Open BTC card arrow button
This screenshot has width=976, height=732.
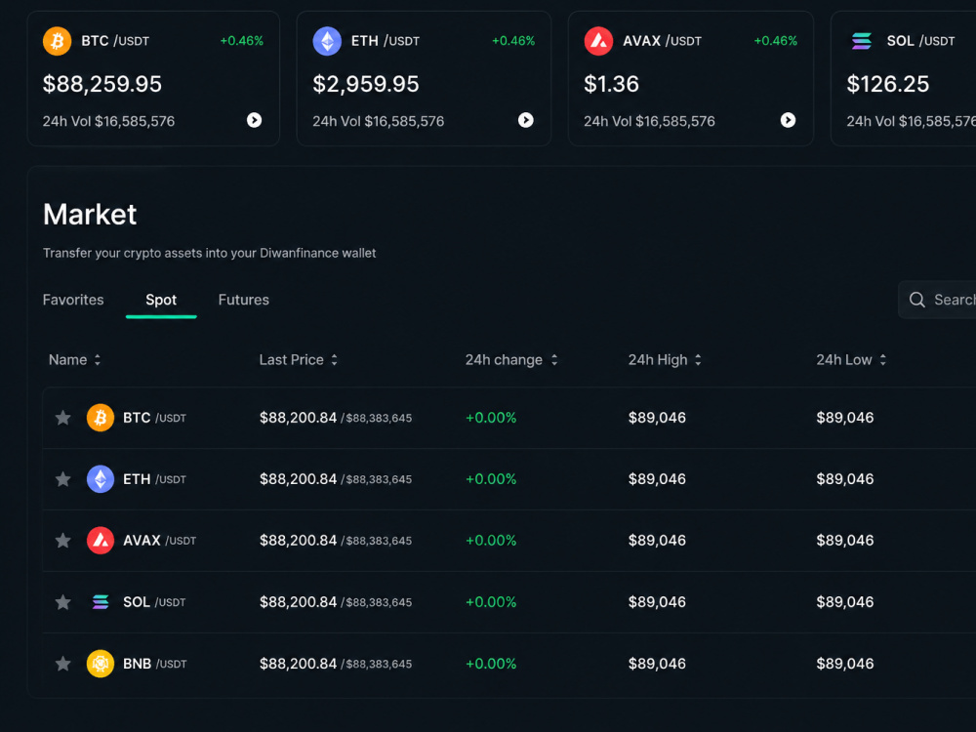[x=254, y=120]
